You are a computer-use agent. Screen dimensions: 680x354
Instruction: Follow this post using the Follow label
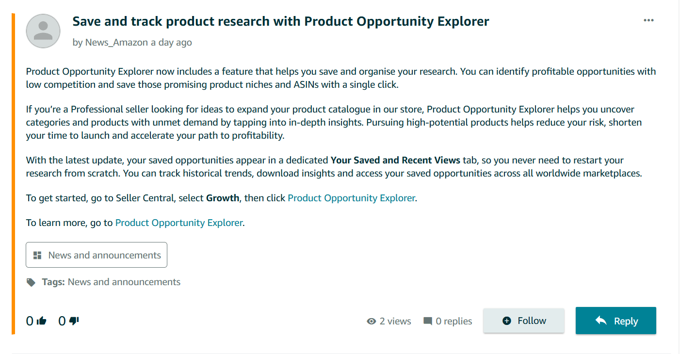tap(532, 321)
